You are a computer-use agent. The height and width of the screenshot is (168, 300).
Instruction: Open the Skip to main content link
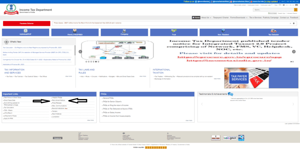pyautogui.click(x=240, y=5)
